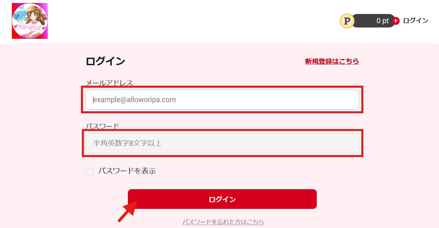Focus the パスワード password input field
This screenshot has width=439, height=228.
222,143
